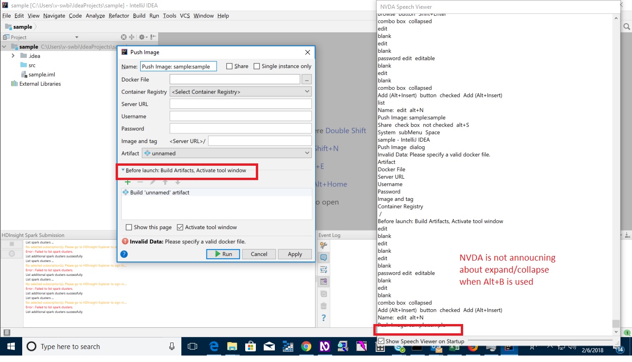Open the Project panel gear settings icon
Screen dimensions: 632x362
142,37
